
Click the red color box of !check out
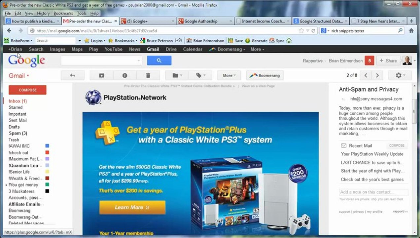pyautogui.click(x=47, y=152)
